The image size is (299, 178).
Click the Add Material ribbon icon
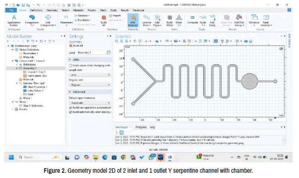pos(133,19)
